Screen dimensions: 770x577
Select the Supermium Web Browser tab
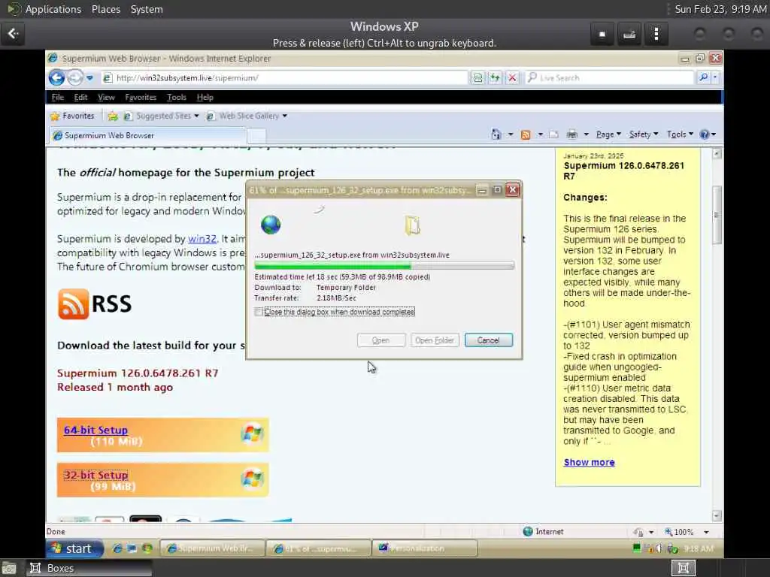pyautogui.click(x=147, y=135)
